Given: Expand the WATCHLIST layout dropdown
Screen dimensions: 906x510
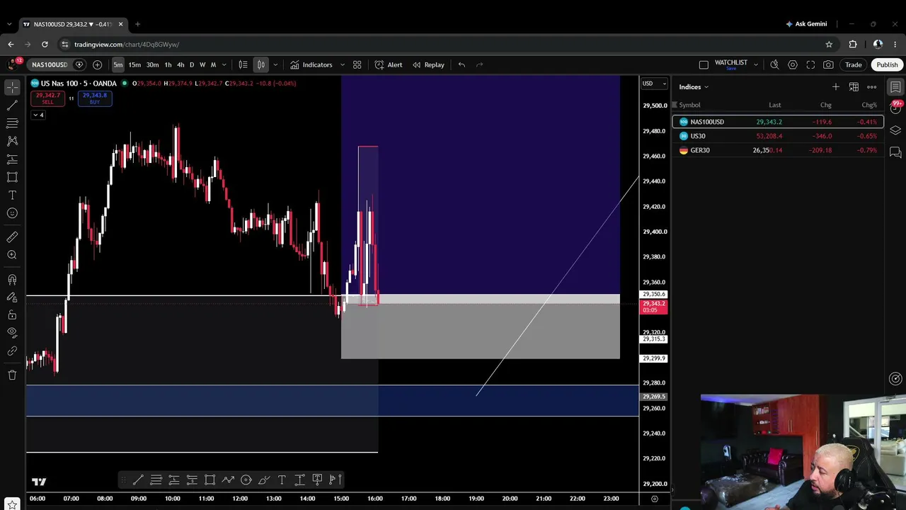Looking at the screenshot, I should 756,64.
